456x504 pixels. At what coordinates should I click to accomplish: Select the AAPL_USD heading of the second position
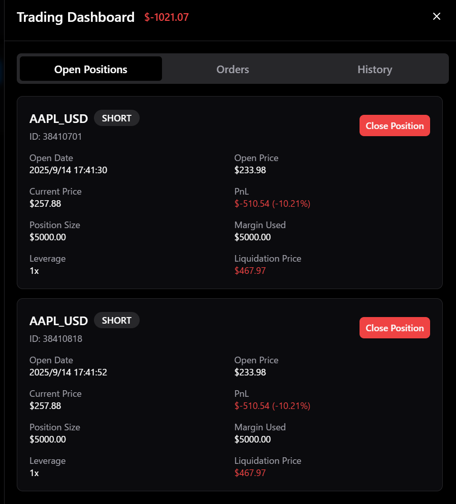59,321
